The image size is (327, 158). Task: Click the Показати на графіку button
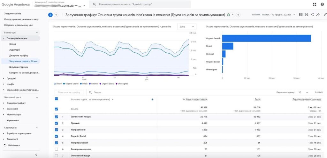coord(69,92)
